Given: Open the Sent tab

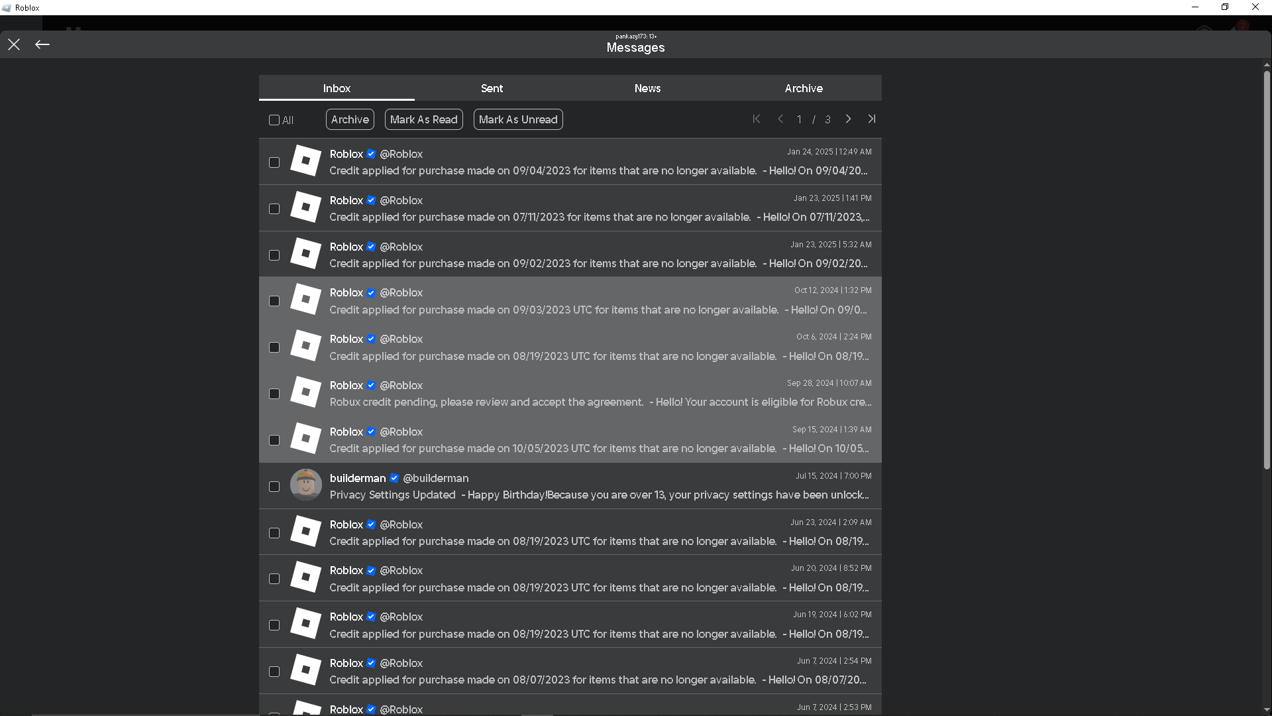Looking at the screenshot, I should [492, 88].
